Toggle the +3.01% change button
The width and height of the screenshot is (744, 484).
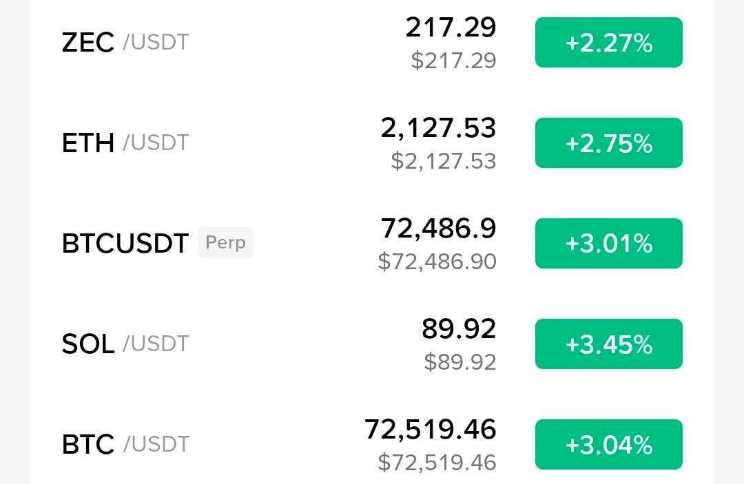(608, 244)
